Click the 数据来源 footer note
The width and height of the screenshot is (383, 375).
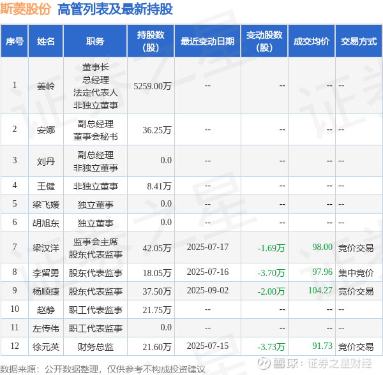click(103, 369)
